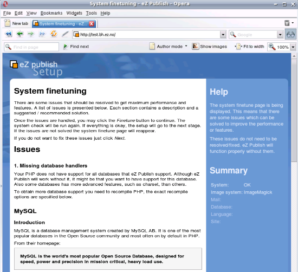Click the eZ publish Setup logo
Viewport: 298px width, 272px height.
pos(36,68)
